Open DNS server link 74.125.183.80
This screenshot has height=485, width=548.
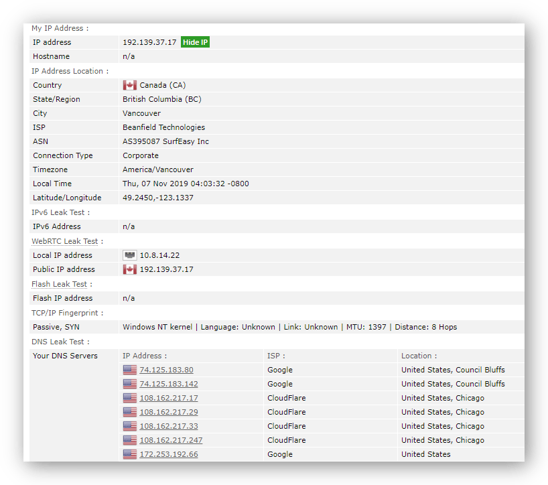pyautogui.click(x=166, y=370)
